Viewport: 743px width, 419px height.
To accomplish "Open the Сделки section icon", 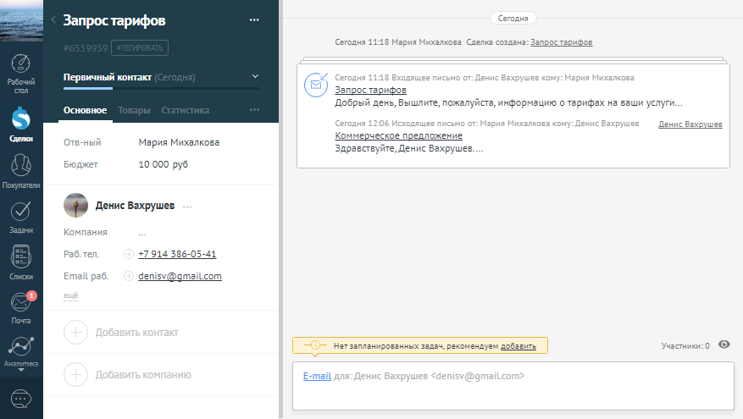I will [x=21, y=123].
